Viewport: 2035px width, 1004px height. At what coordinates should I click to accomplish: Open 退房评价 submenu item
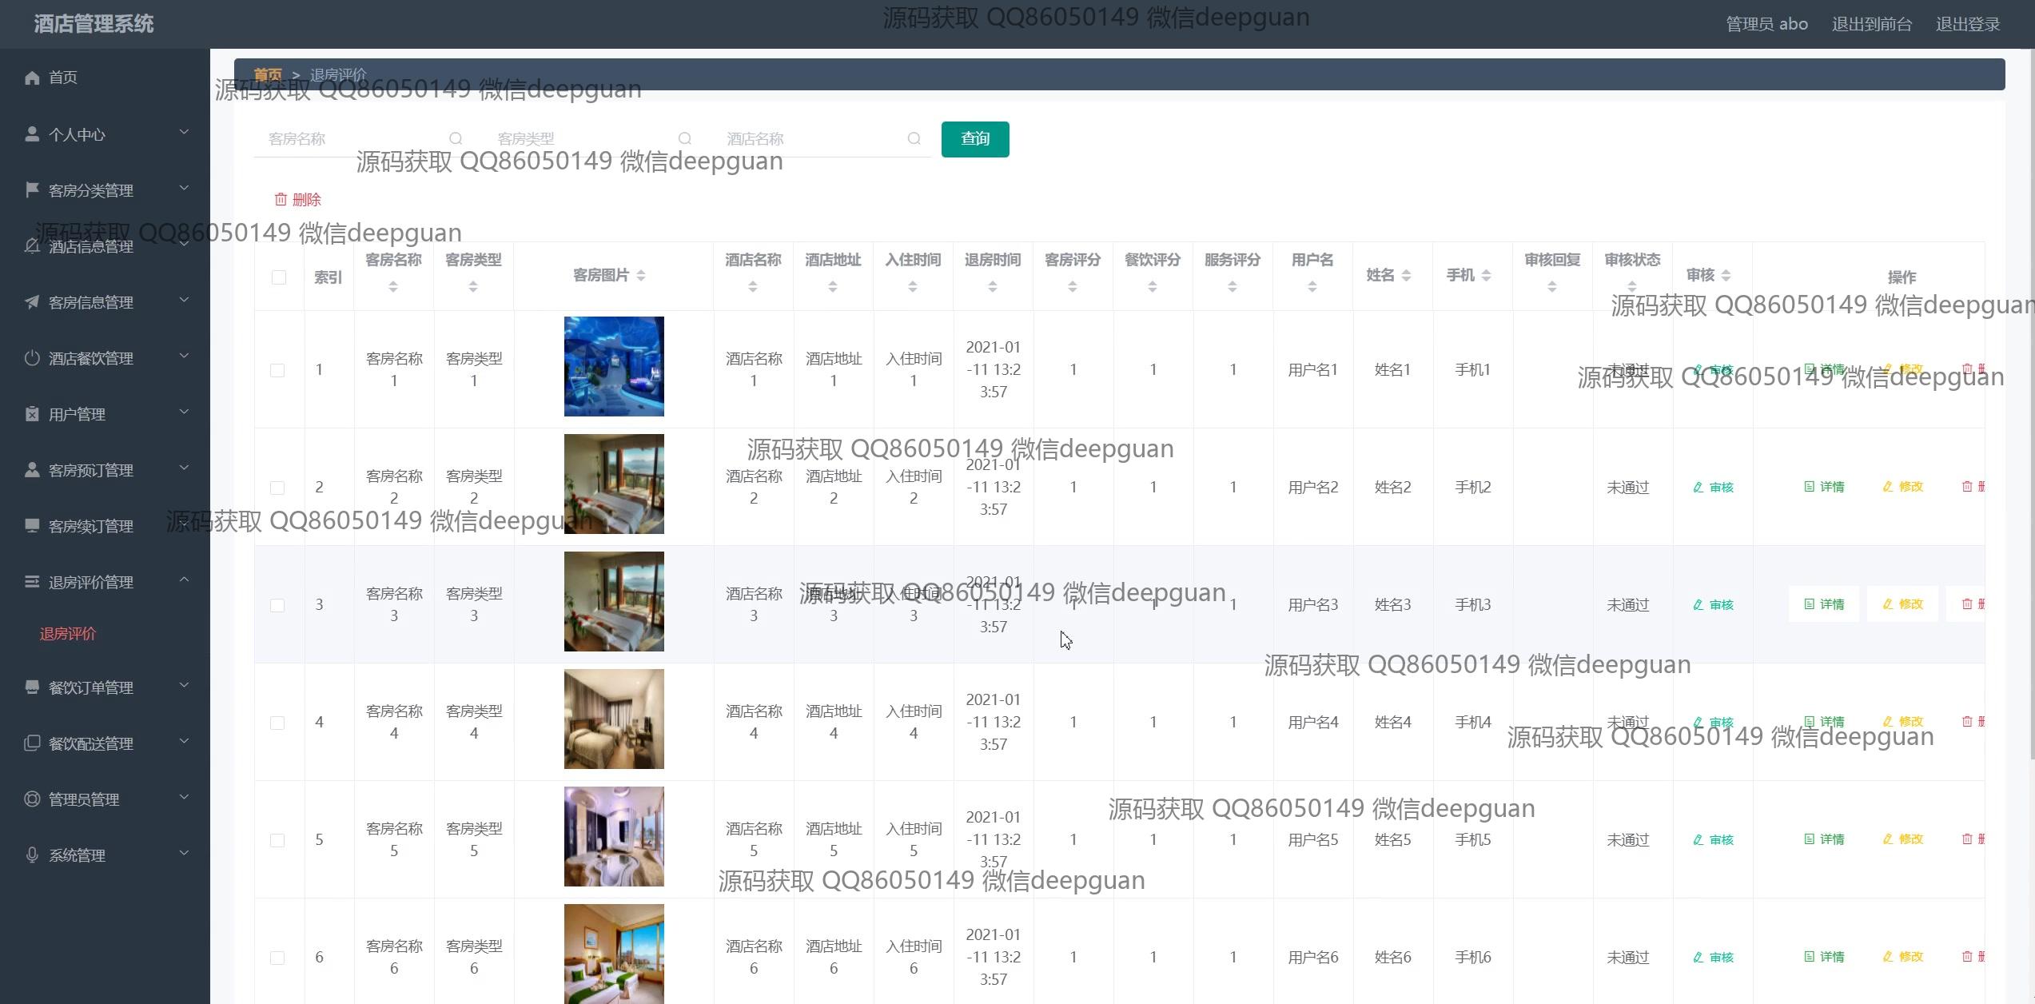click(x=68, y=634)
